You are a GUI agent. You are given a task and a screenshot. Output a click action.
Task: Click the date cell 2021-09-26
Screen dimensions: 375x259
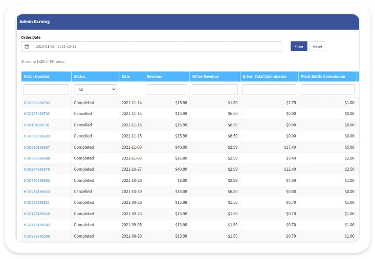tap(131, 202)
